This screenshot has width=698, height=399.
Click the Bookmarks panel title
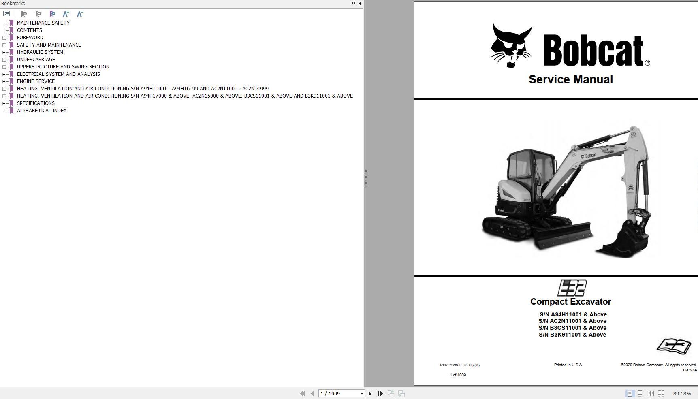point(13,4)
